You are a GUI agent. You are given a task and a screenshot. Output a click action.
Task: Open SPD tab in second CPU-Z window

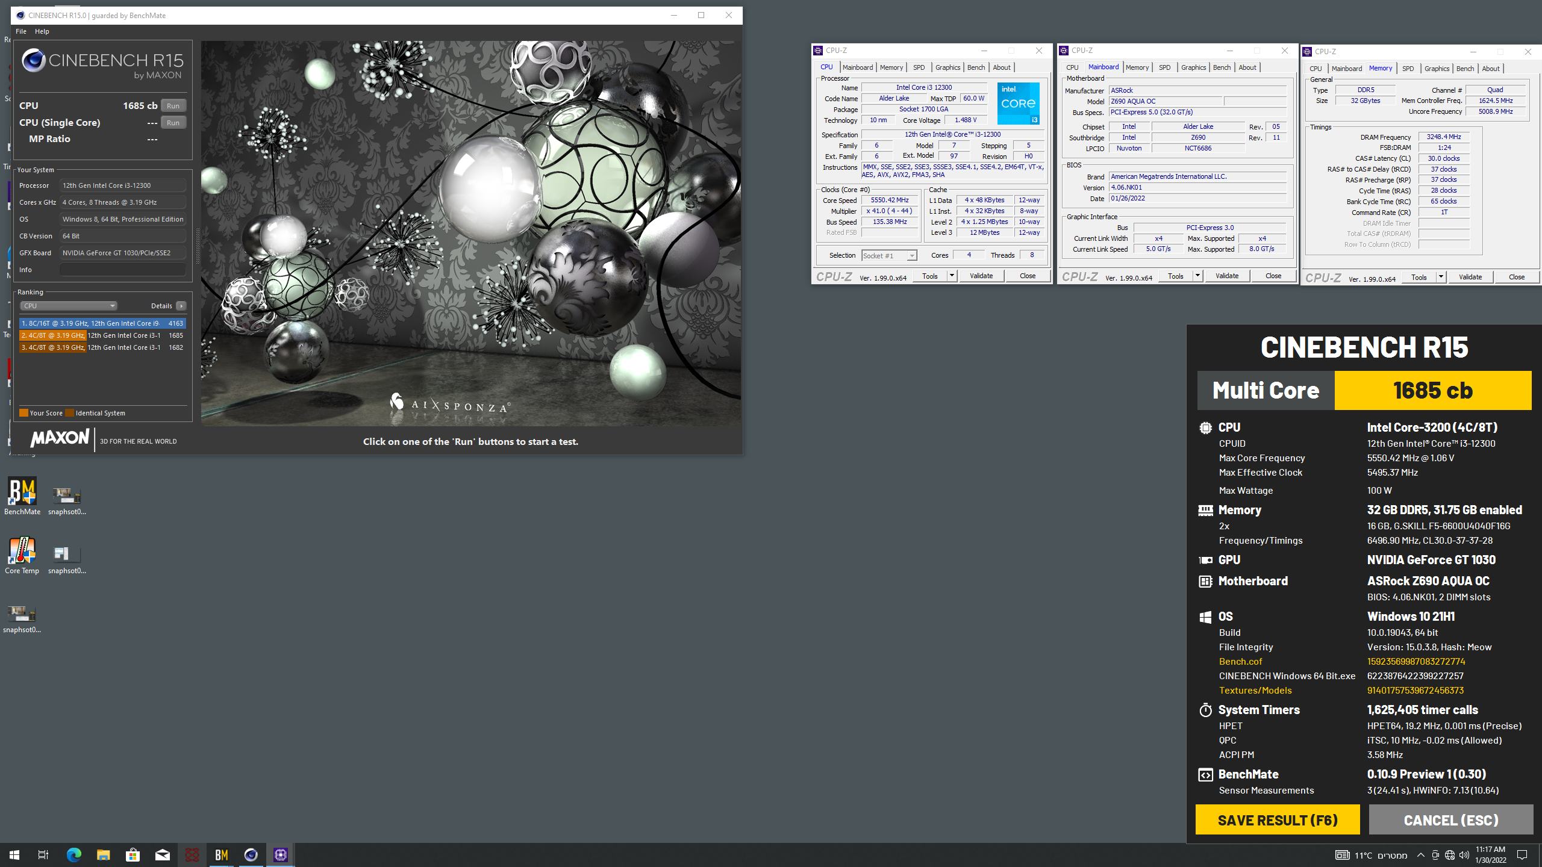(x=1164, y=67)
